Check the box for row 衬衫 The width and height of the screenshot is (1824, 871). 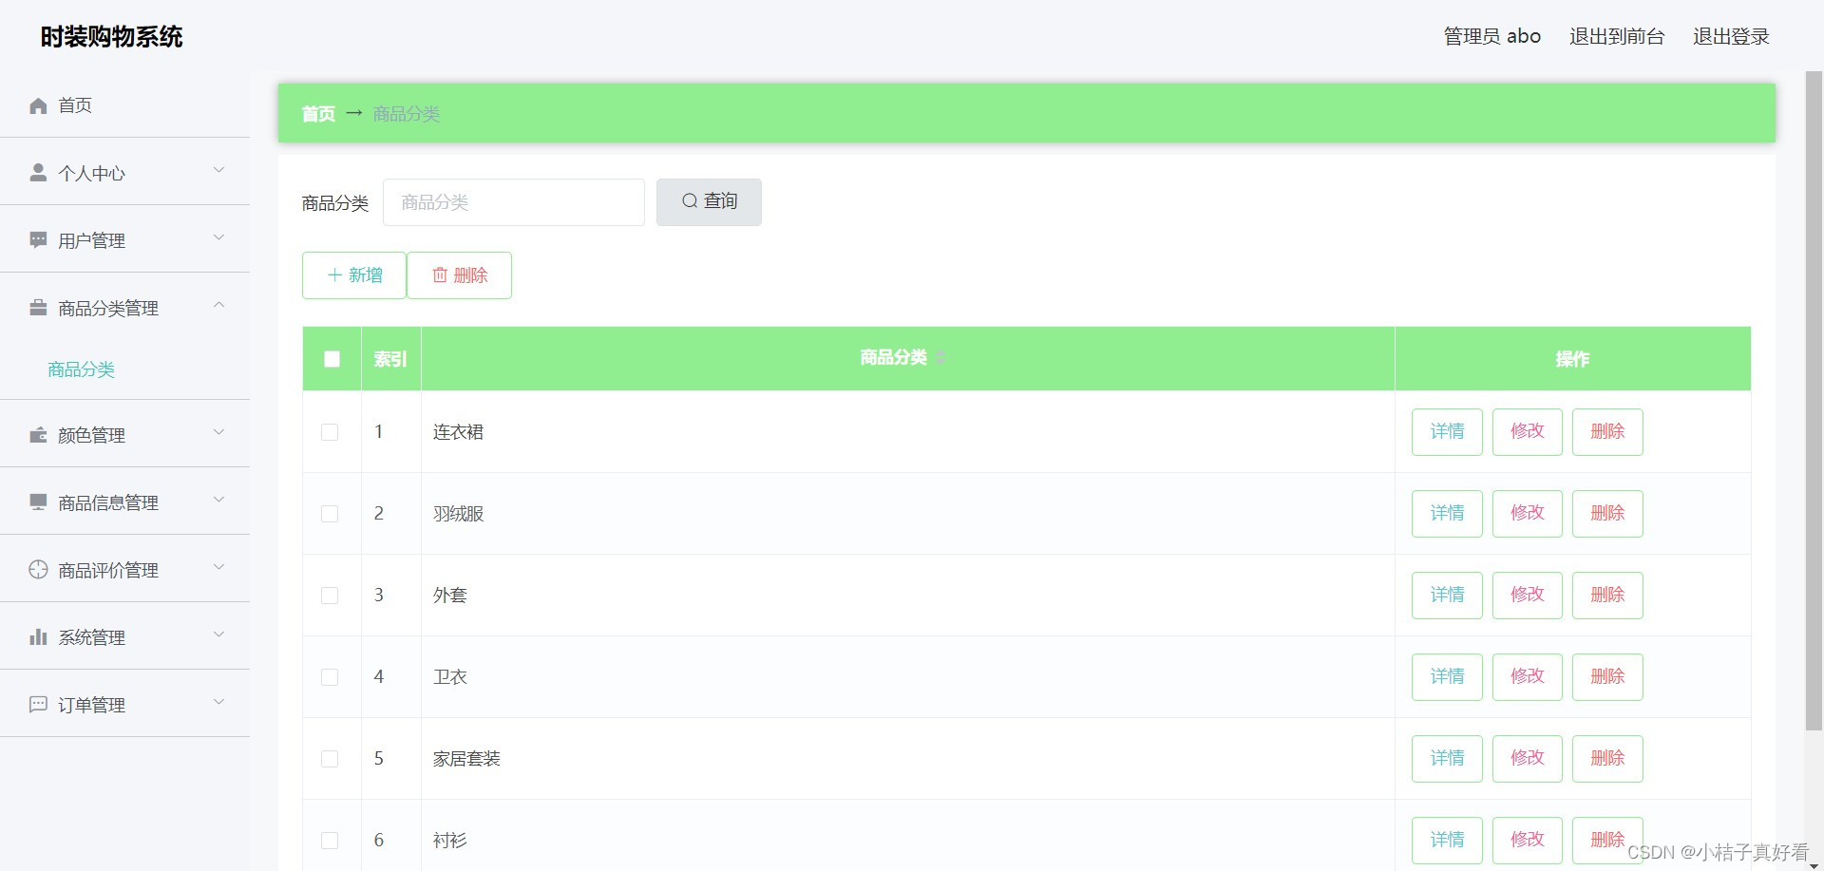pos(330,841)
